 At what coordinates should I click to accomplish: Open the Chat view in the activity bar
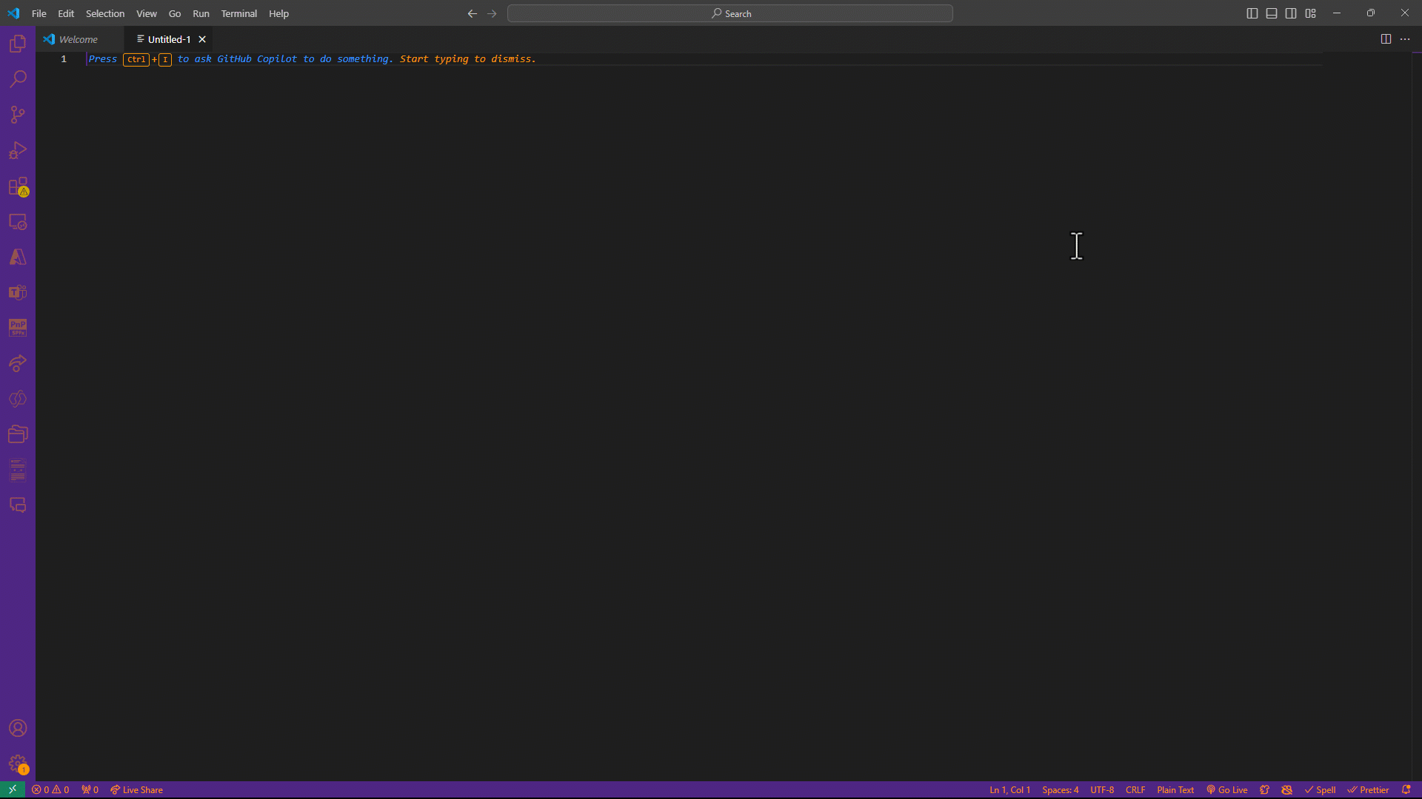(18, 505)
